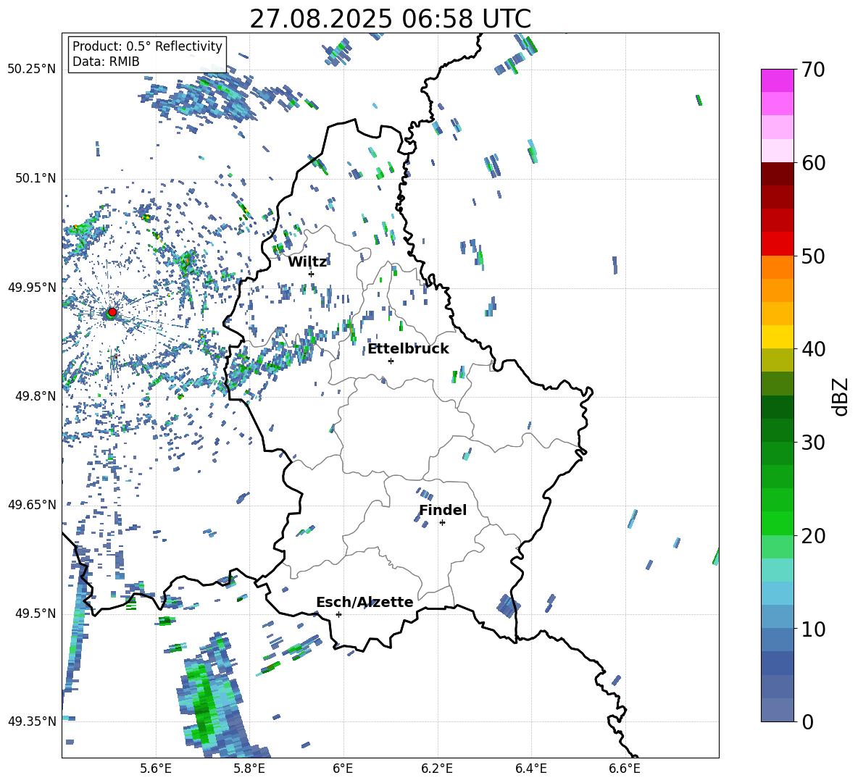The image size is (858, 783).
Task: Click the dBZ colorbar axis label
Action: click(x=841, y=396)
